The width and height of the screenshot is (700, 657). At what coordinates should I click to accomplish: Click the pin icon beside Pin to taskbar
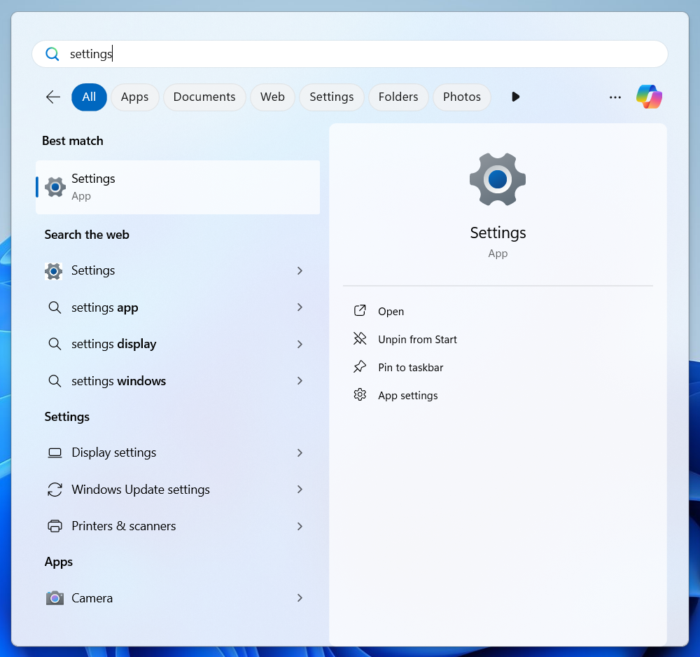point(360,367)
